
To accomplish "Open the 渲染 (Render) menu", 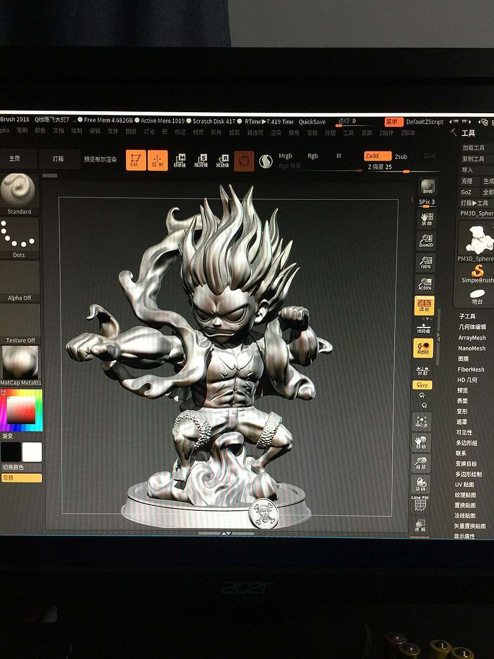I will point(276,132).
